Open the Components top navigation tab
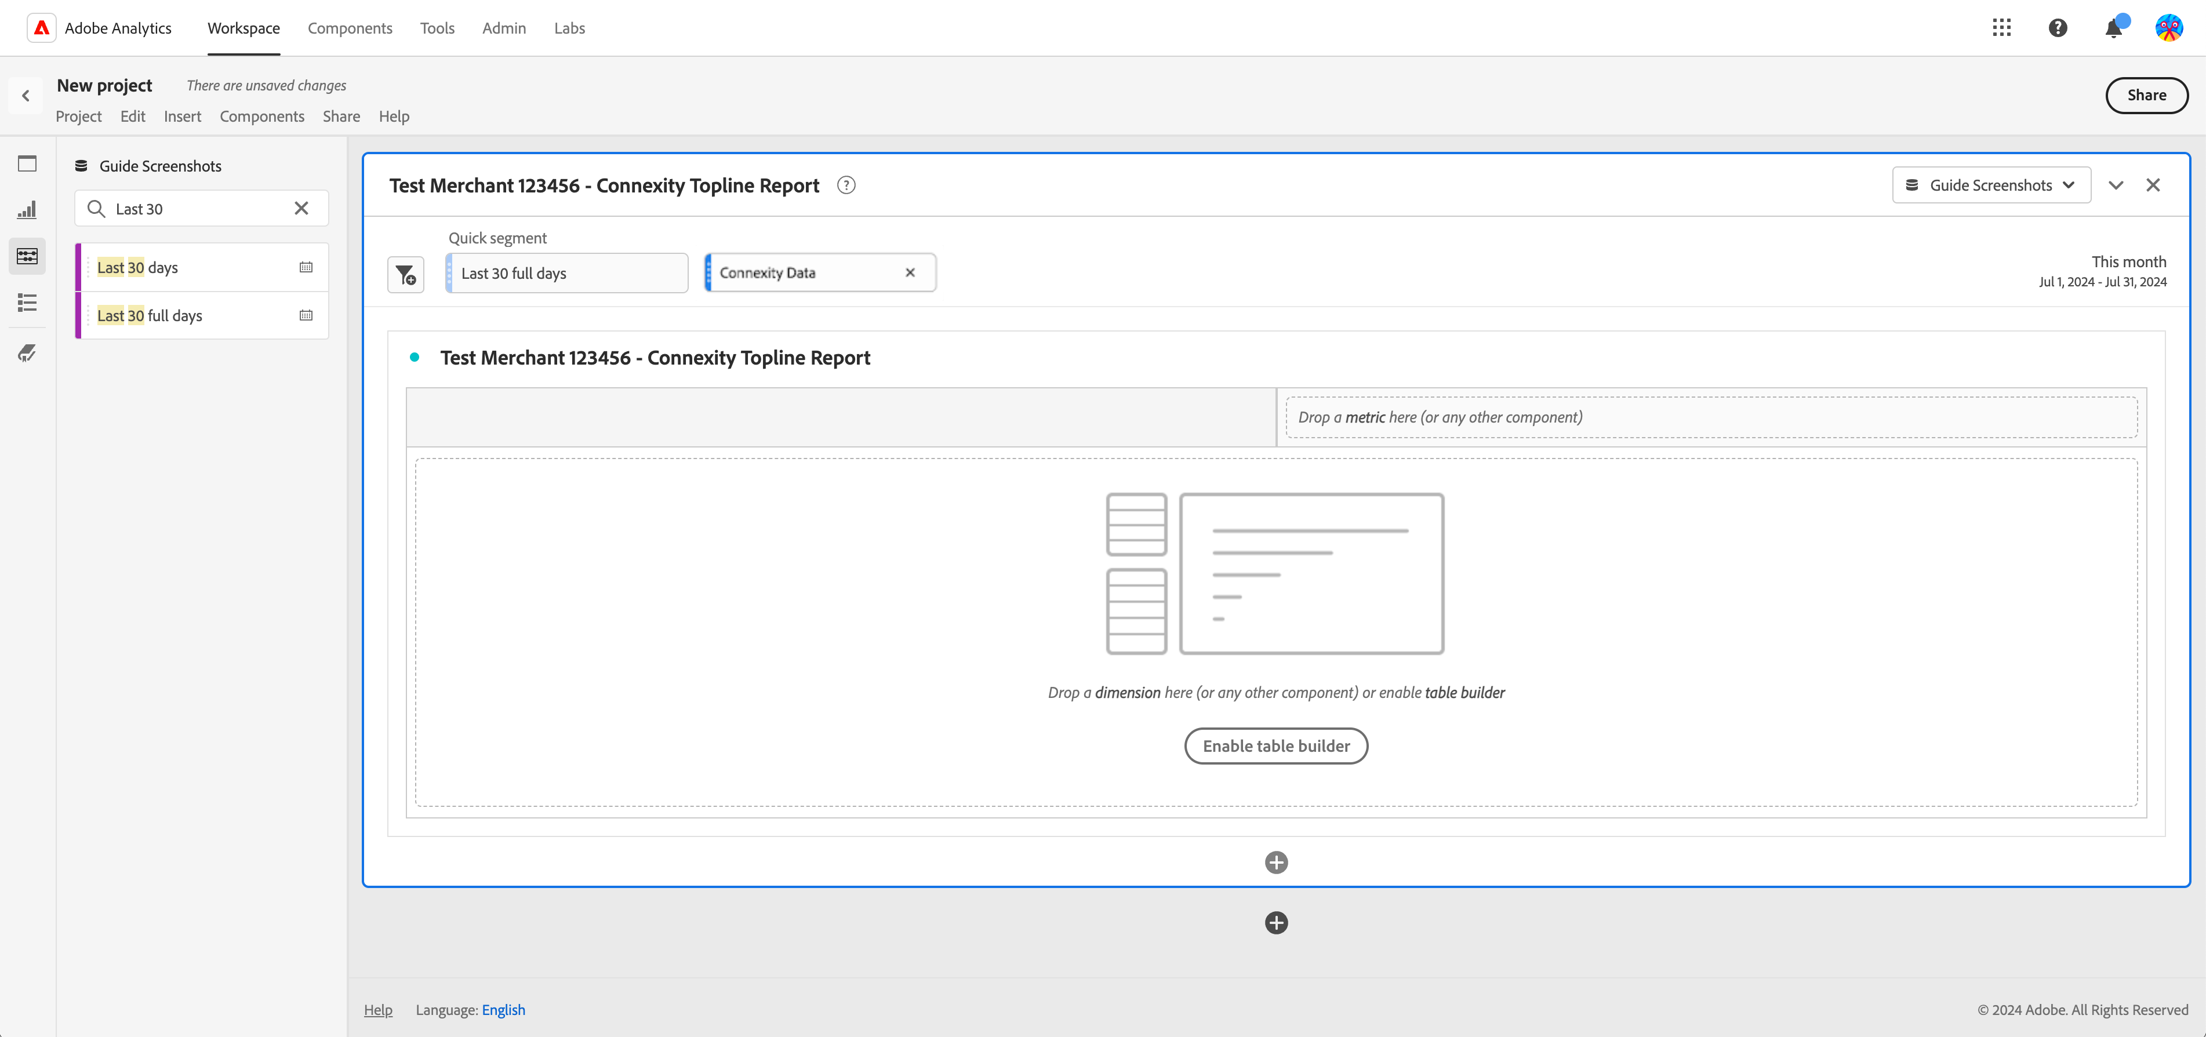Image resolution: width=2206 pixels, height=1037 pixels. [350, 28]
